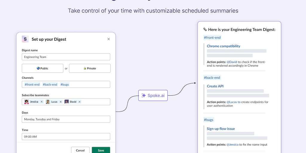The height and width of the screenshot is (153, 306).
Task: Remove David from subscribed teammates
Action: [x=79, y=102]
